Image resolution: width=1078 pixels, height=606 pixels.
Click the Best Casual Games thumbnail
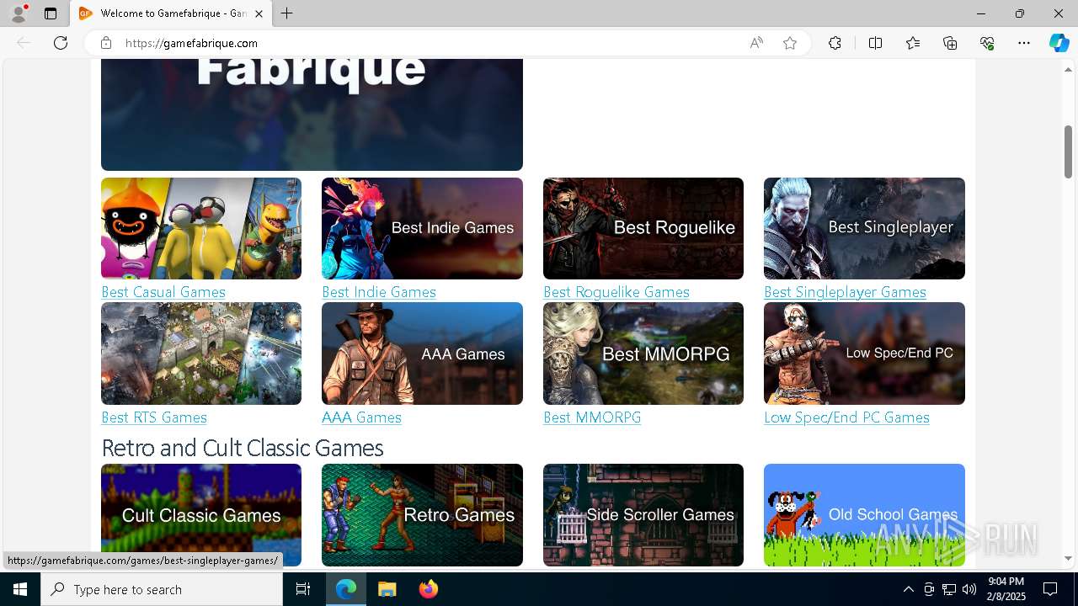[201, 228]
